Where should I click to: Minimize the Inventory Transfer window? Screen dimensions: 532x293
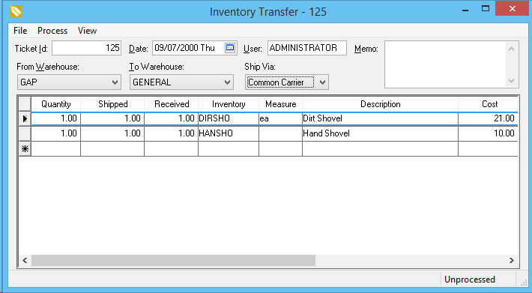465,10
